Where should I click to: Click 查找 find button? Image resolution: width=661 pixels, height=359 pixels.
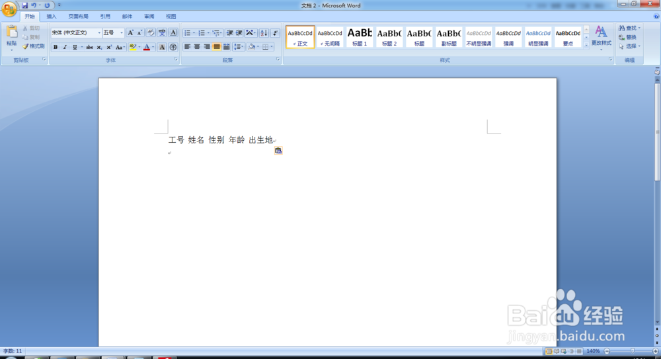(x=629, y=28)
